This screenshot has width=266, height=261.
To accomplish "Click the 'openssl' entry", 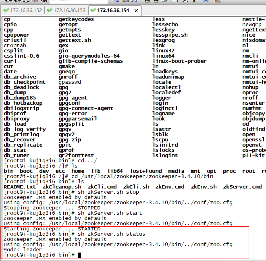I will [x=254, y=140].
